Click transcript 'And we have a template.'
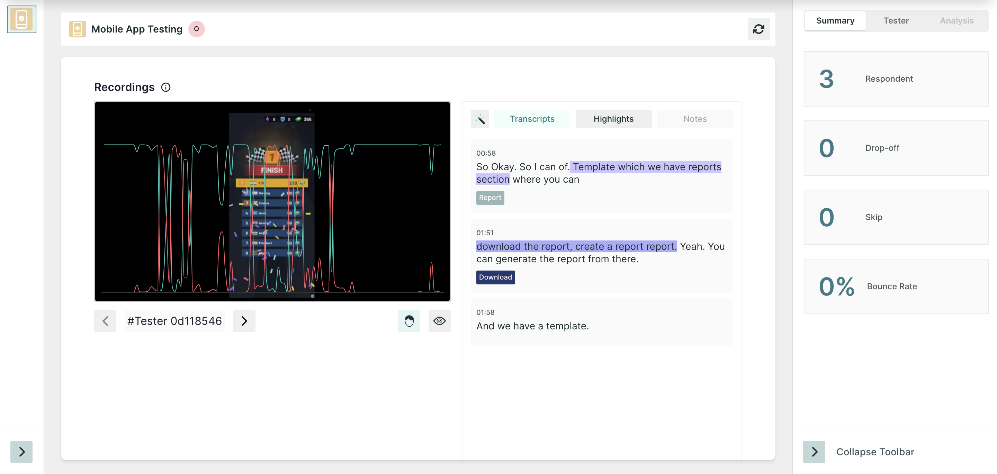 tap(532, 326)
